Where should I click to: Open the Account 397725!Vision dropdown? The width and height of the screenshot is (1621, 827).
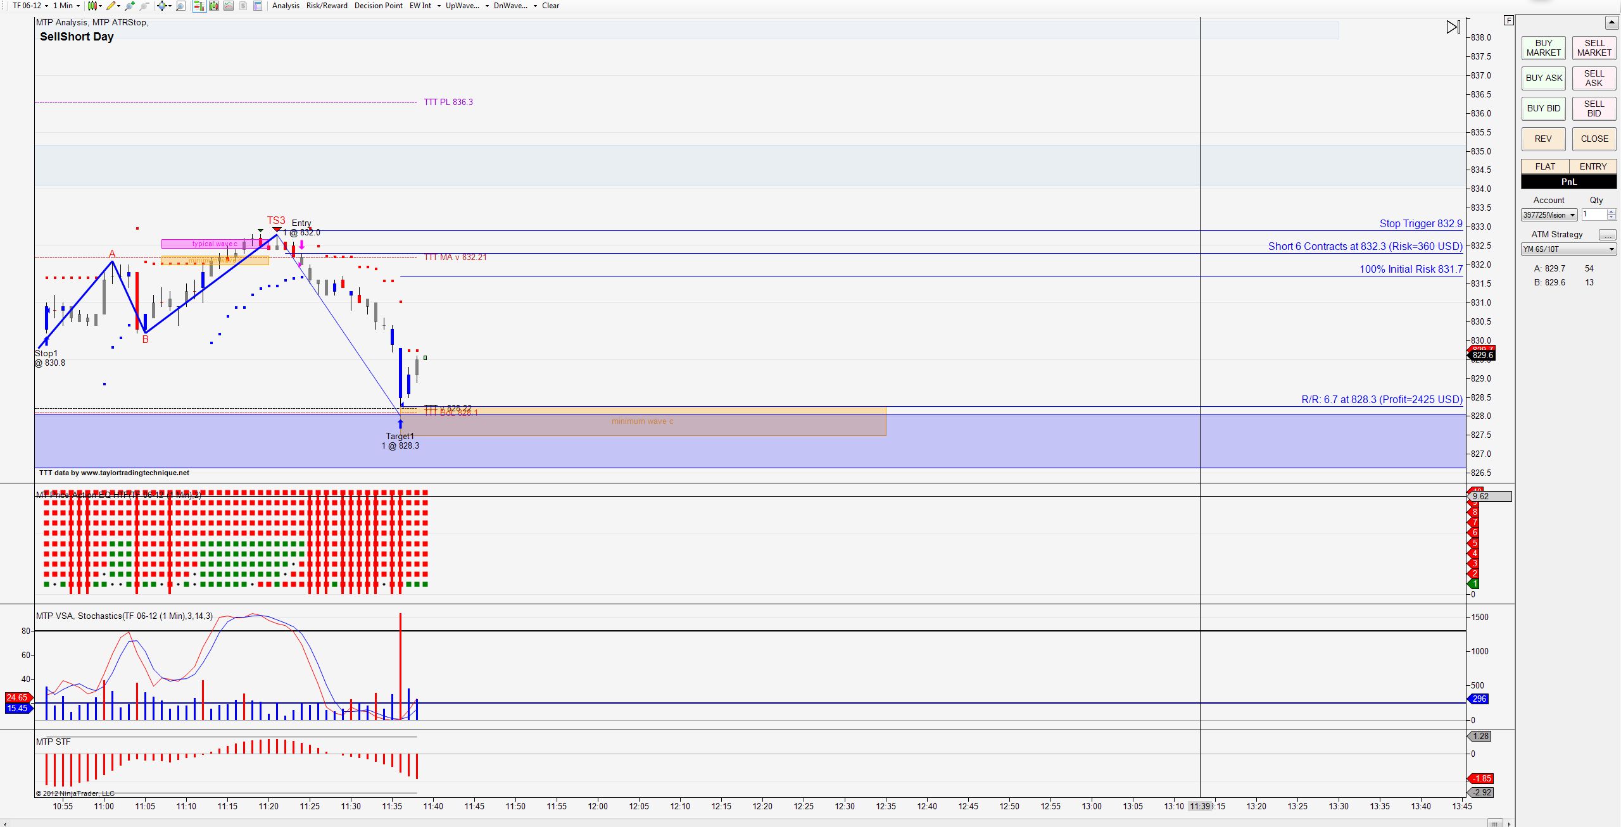[1549, 215]
